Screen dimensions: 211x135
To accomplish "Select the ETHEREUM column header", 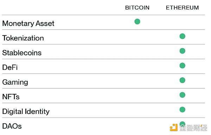I will click(182, 8).
